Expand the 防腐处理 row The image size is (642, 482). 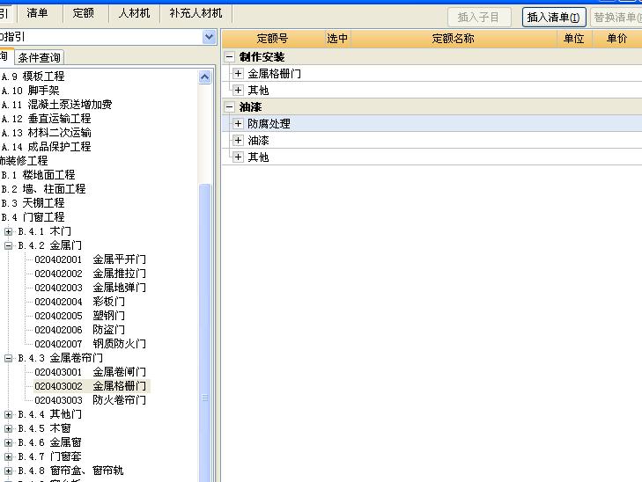pos(238,124)
